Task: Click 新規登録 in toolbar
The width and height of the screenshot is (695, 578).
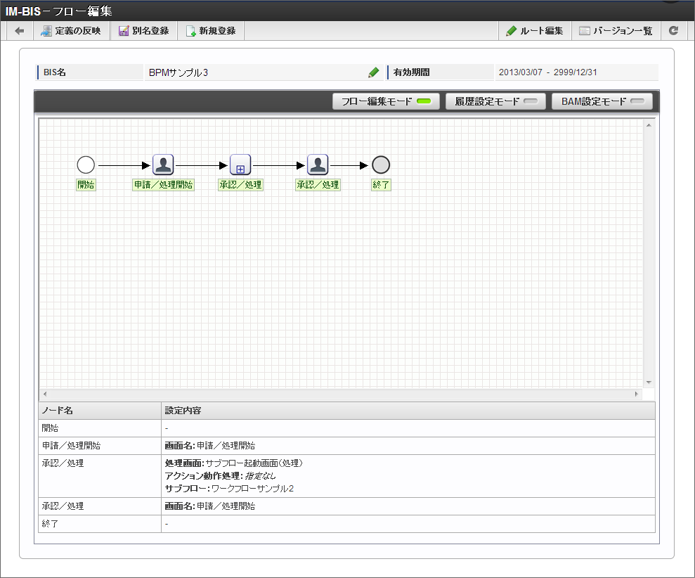Action: click(210, 31)
